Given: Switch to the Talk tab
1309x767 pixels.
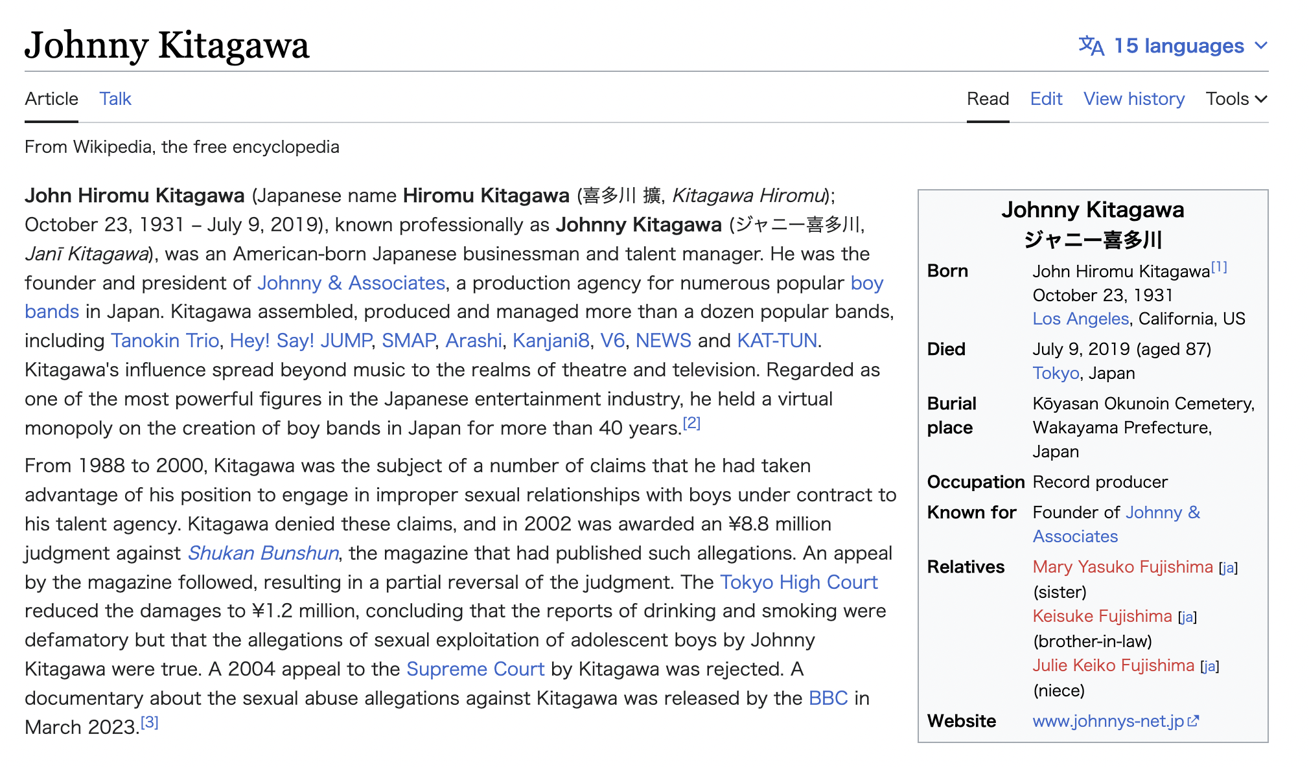Looking at the screenshot, I should coord(115,98).
